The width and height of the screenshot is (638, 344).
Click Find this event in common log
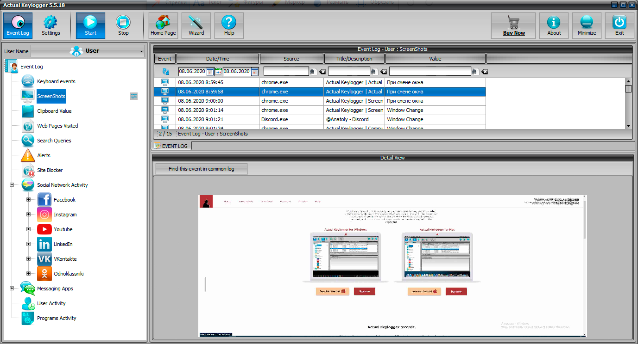pyautogui.click(x=202, y=169)
